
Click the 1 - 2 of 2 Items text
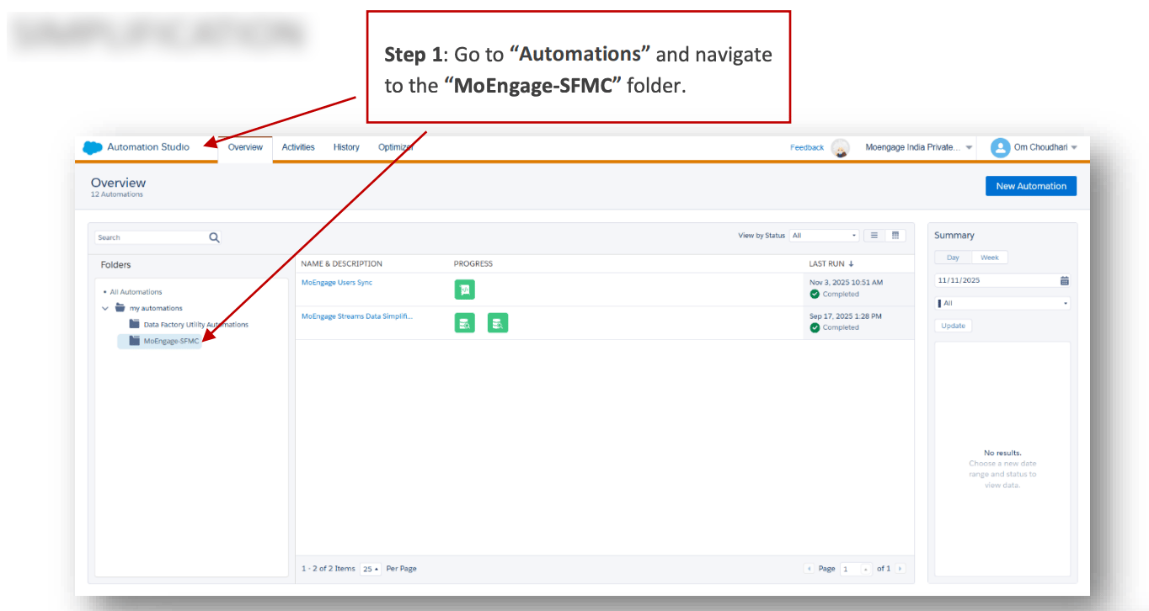[329, 569]
